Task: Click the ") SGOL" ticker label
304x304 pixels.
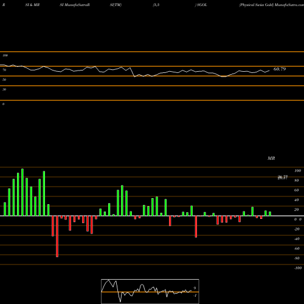Action: coord(201,5)
